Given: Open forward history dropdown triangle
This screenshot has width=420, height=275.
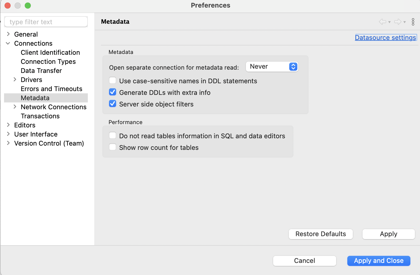Looking at the screenshot, I should [x=405, y=22].
